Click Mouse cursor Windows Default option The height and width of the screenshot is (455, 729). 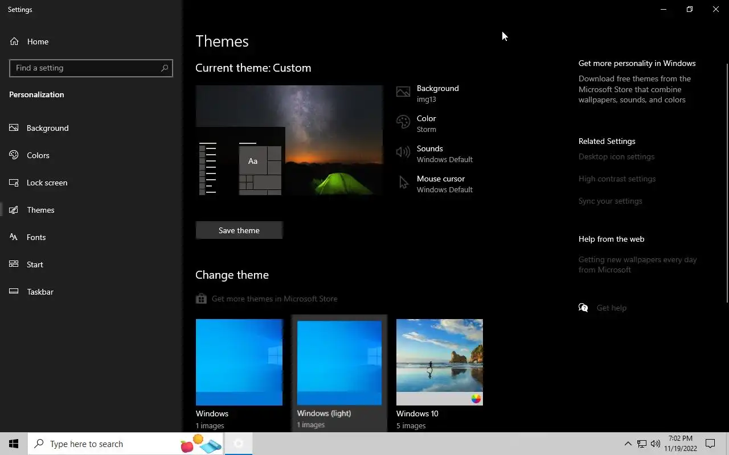point(444,184)
